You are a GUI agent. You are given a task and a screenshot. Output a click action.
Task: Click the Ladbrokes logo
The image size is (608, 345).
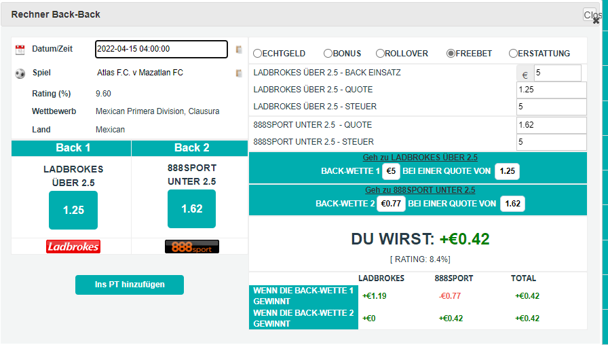click(x=73, y=247)
